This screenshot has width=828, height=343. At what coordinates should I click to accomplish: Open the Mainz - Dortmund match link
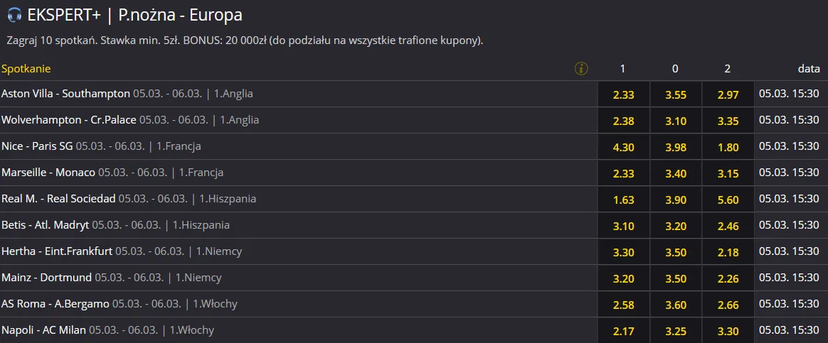point(46,278)
